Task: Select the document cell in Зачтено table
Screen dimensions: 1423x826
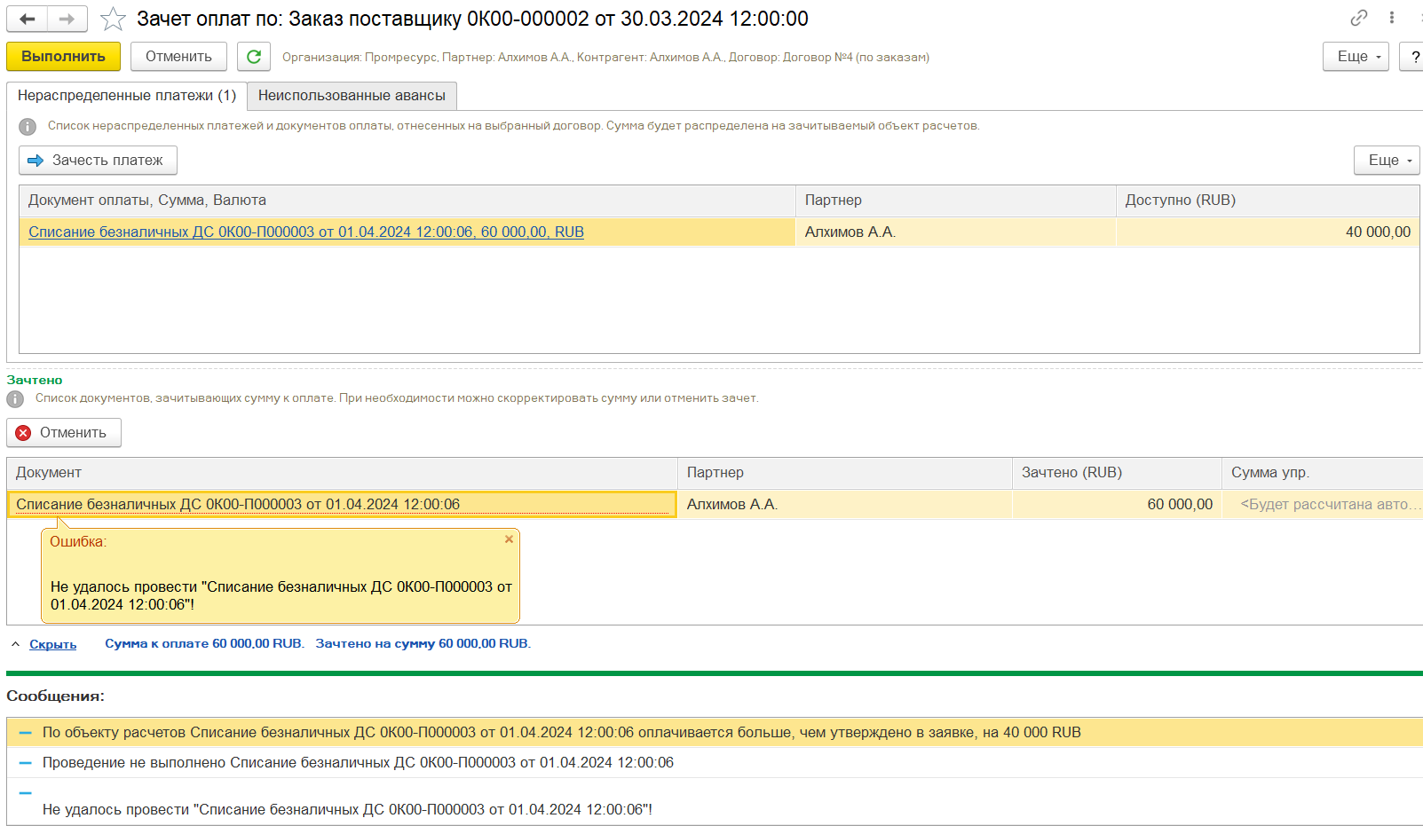Action: (342, 504)
